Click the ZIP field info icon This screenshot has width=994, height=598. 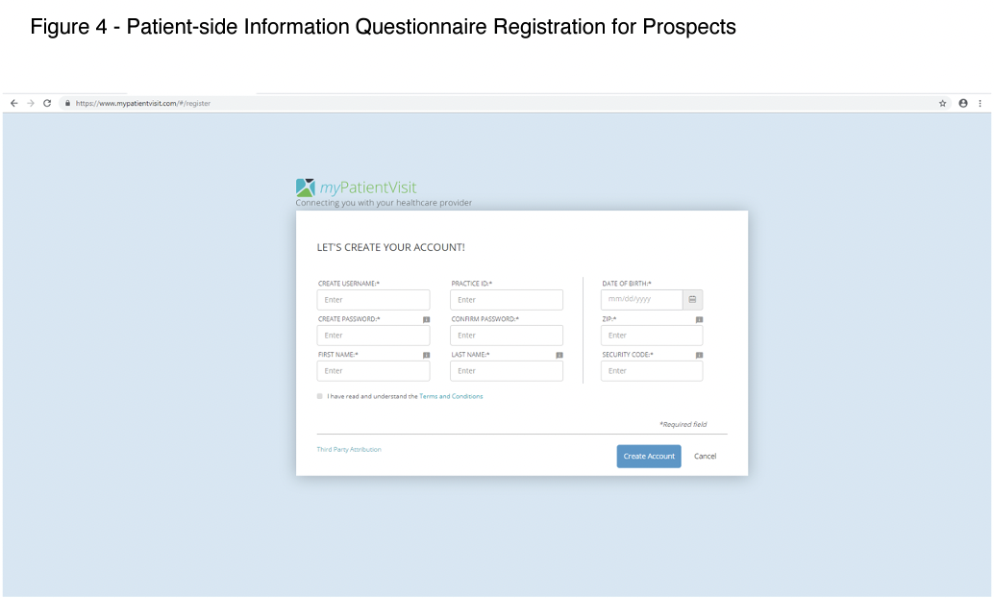(x=699, y=319)
